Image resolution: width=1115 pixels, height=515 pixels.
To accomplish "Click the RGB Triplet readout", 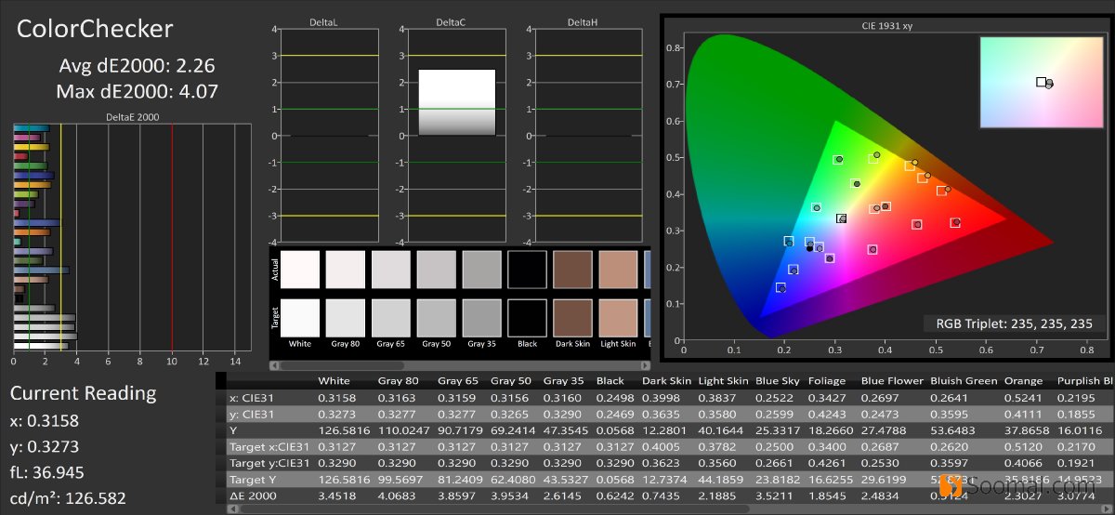I will tap(1015, 324).
